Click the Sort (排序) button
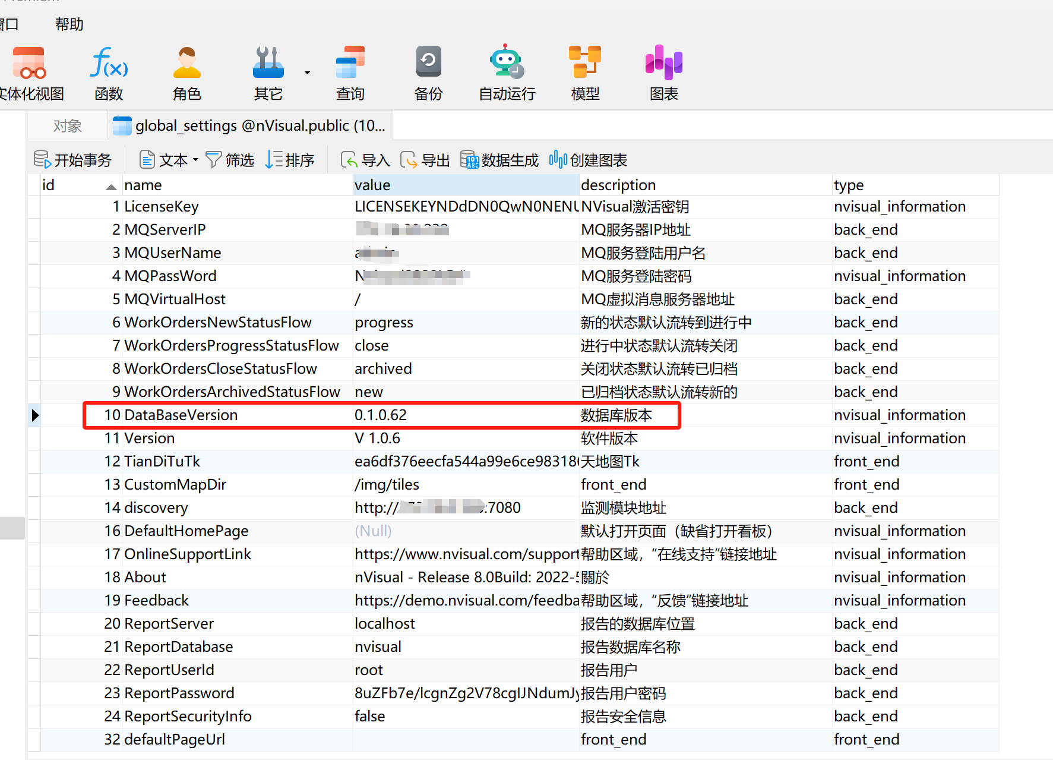 (290, 160)
